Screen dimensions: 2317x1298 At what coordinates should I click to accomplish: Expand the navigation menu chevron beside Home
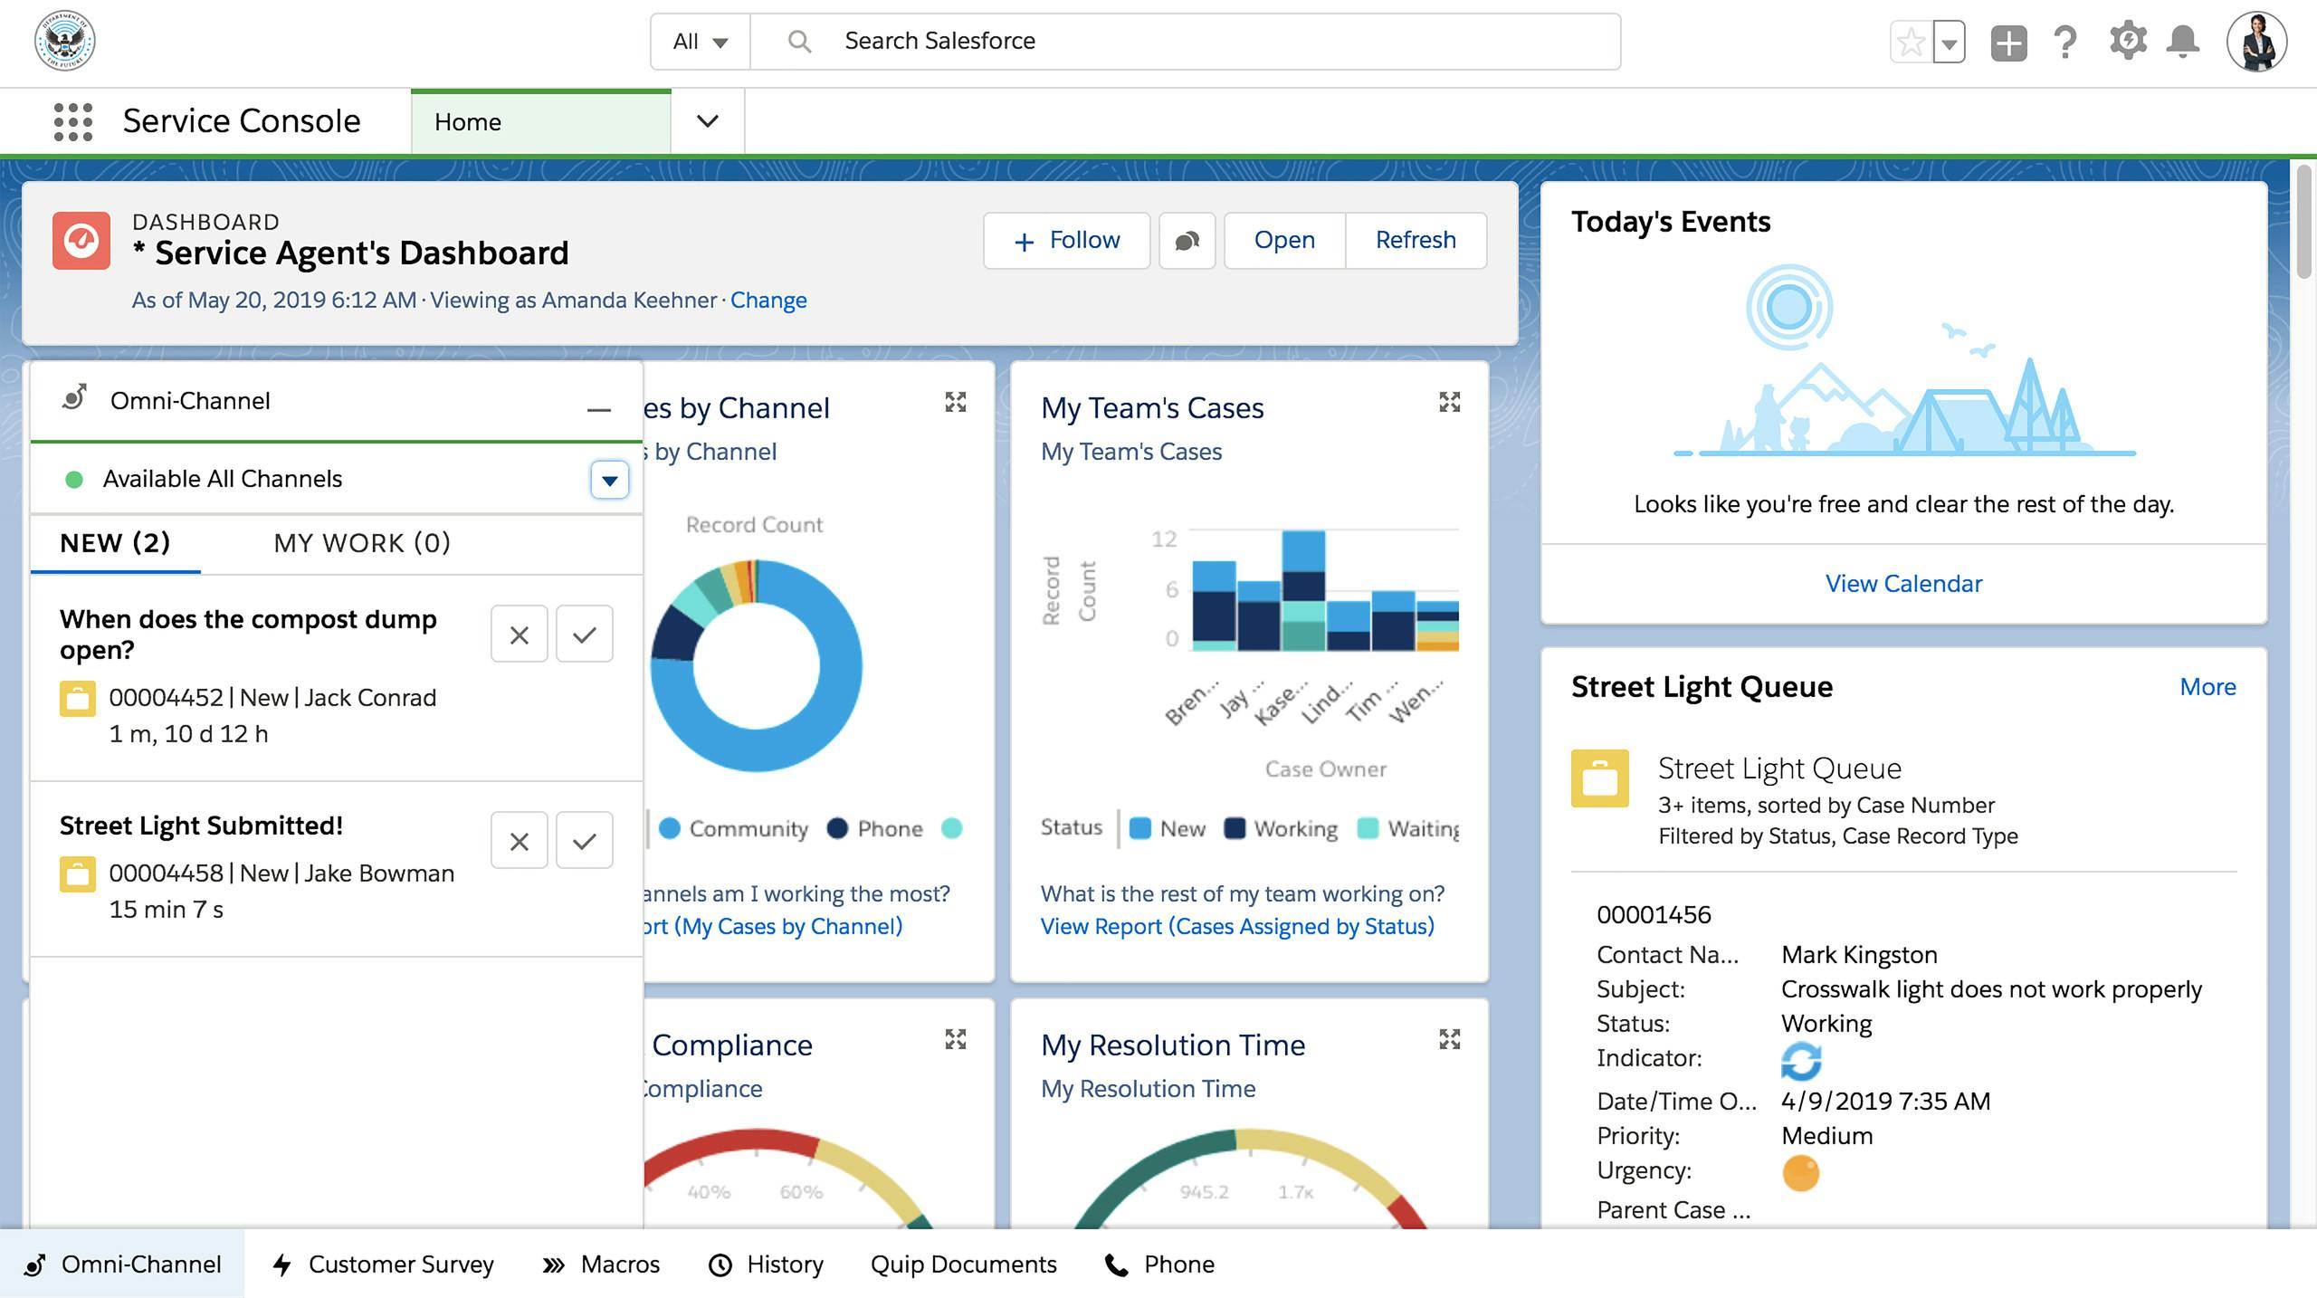point(708,121)
